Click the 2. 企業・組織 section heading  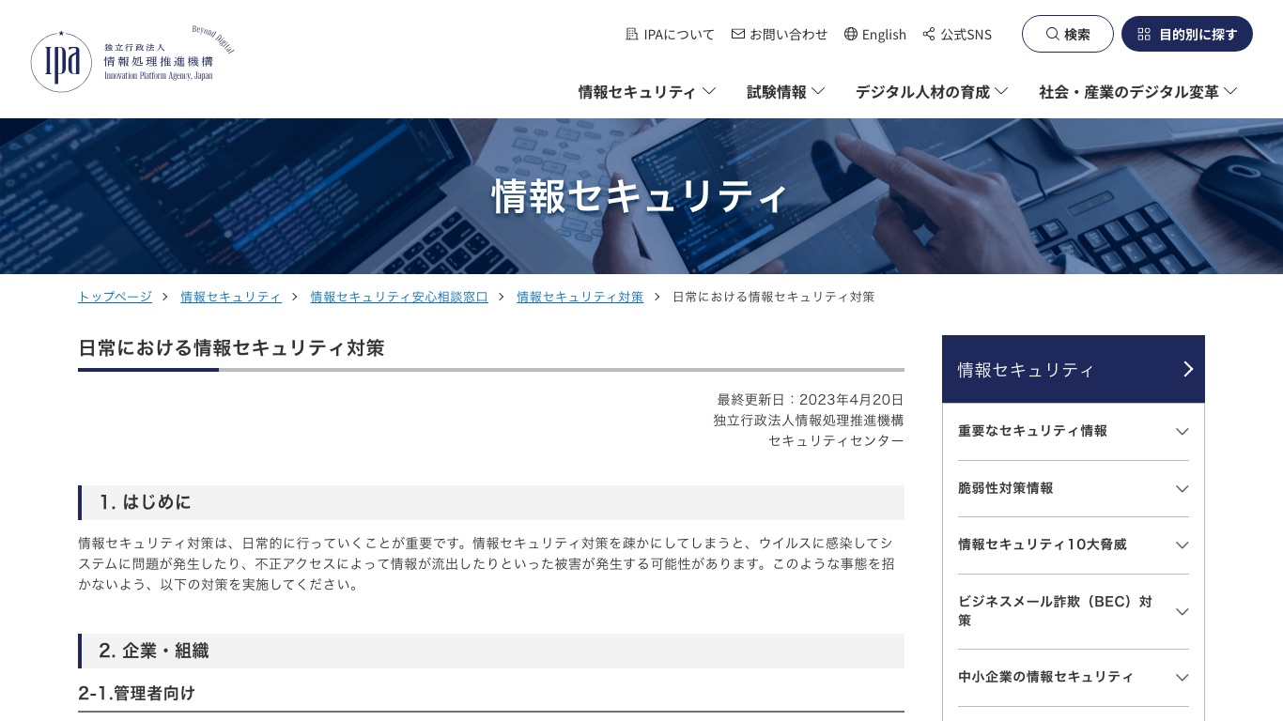491,651
